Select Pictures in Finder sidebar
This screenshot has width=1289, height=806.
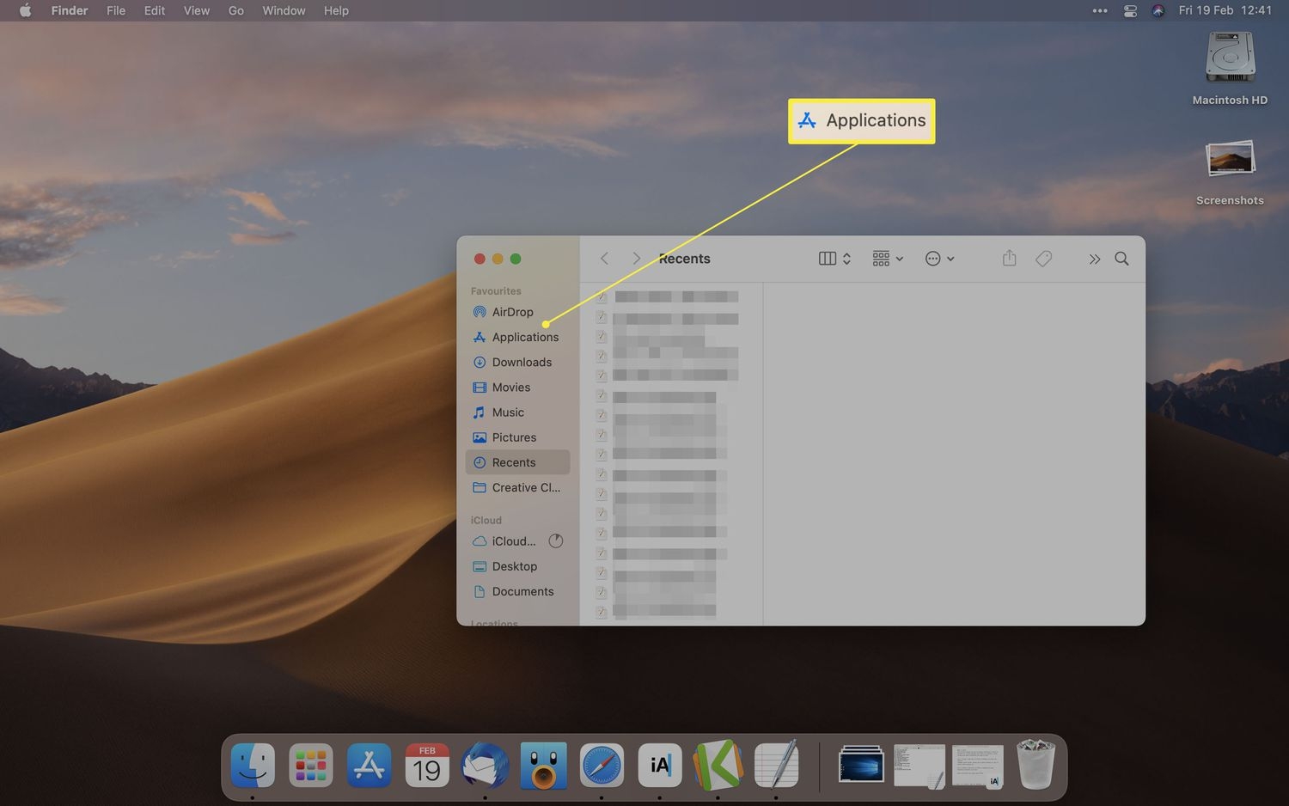pyautogui.click(x=504, y=437)
